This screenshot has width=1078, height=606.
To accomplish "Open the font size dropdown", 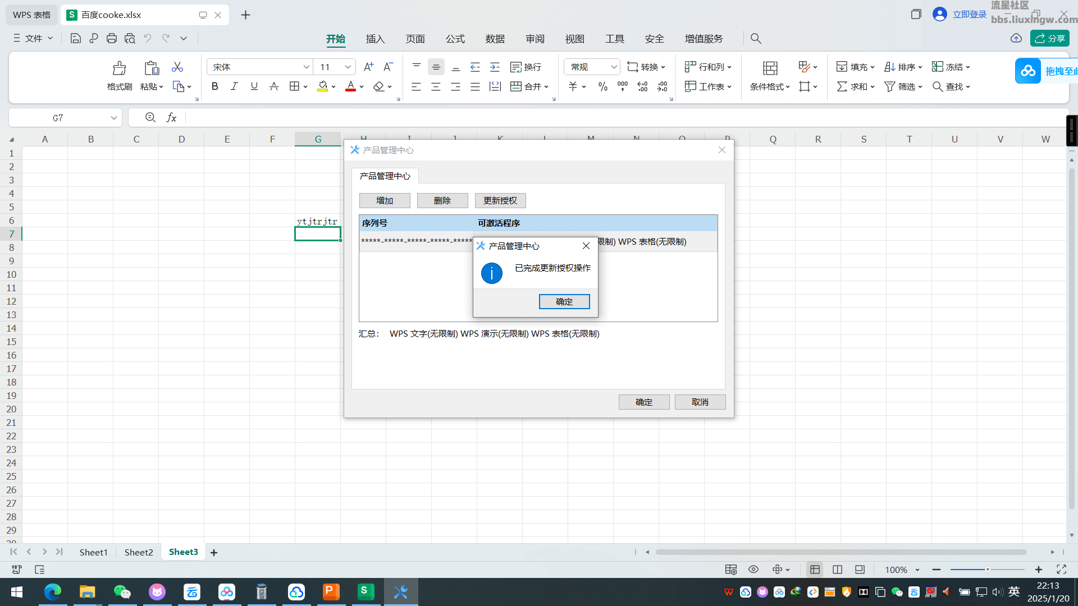I will pyautogui.click(x=348, y=67).
